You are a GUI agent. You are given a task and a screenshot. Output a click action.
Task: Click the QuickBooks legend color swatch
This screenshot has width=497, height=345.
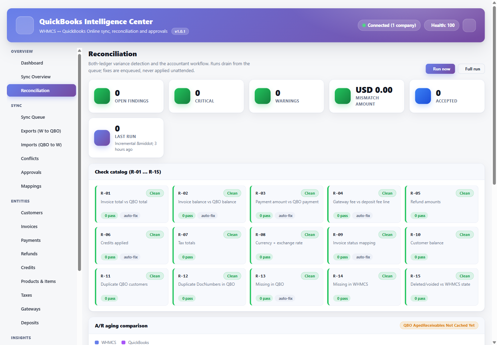124,343
